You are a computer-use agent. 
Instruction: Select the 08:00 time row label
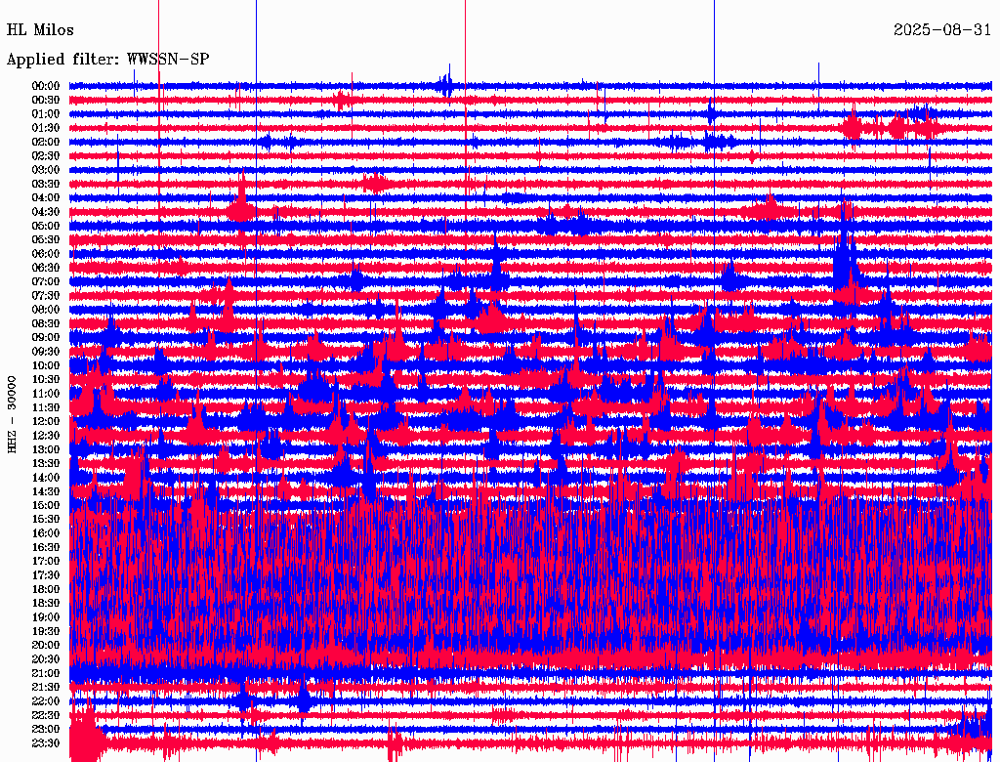pos(46,310)
